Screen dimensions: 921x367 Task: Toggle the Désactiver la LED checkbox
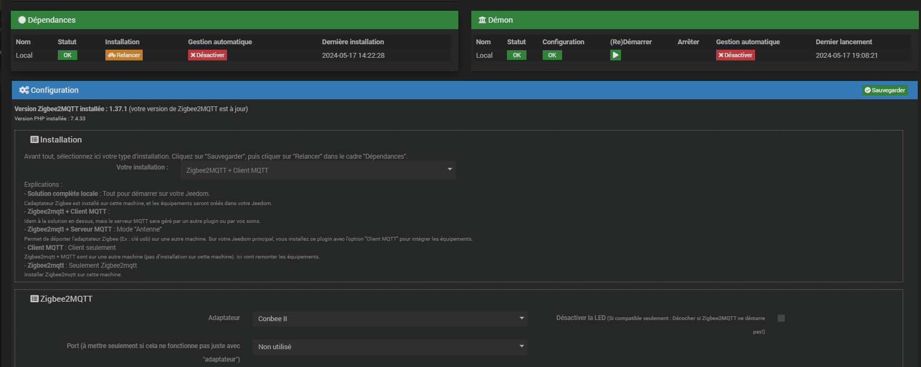781,318
